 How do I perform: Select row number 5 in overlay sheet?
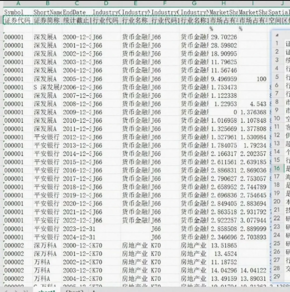tap(277, 76)
